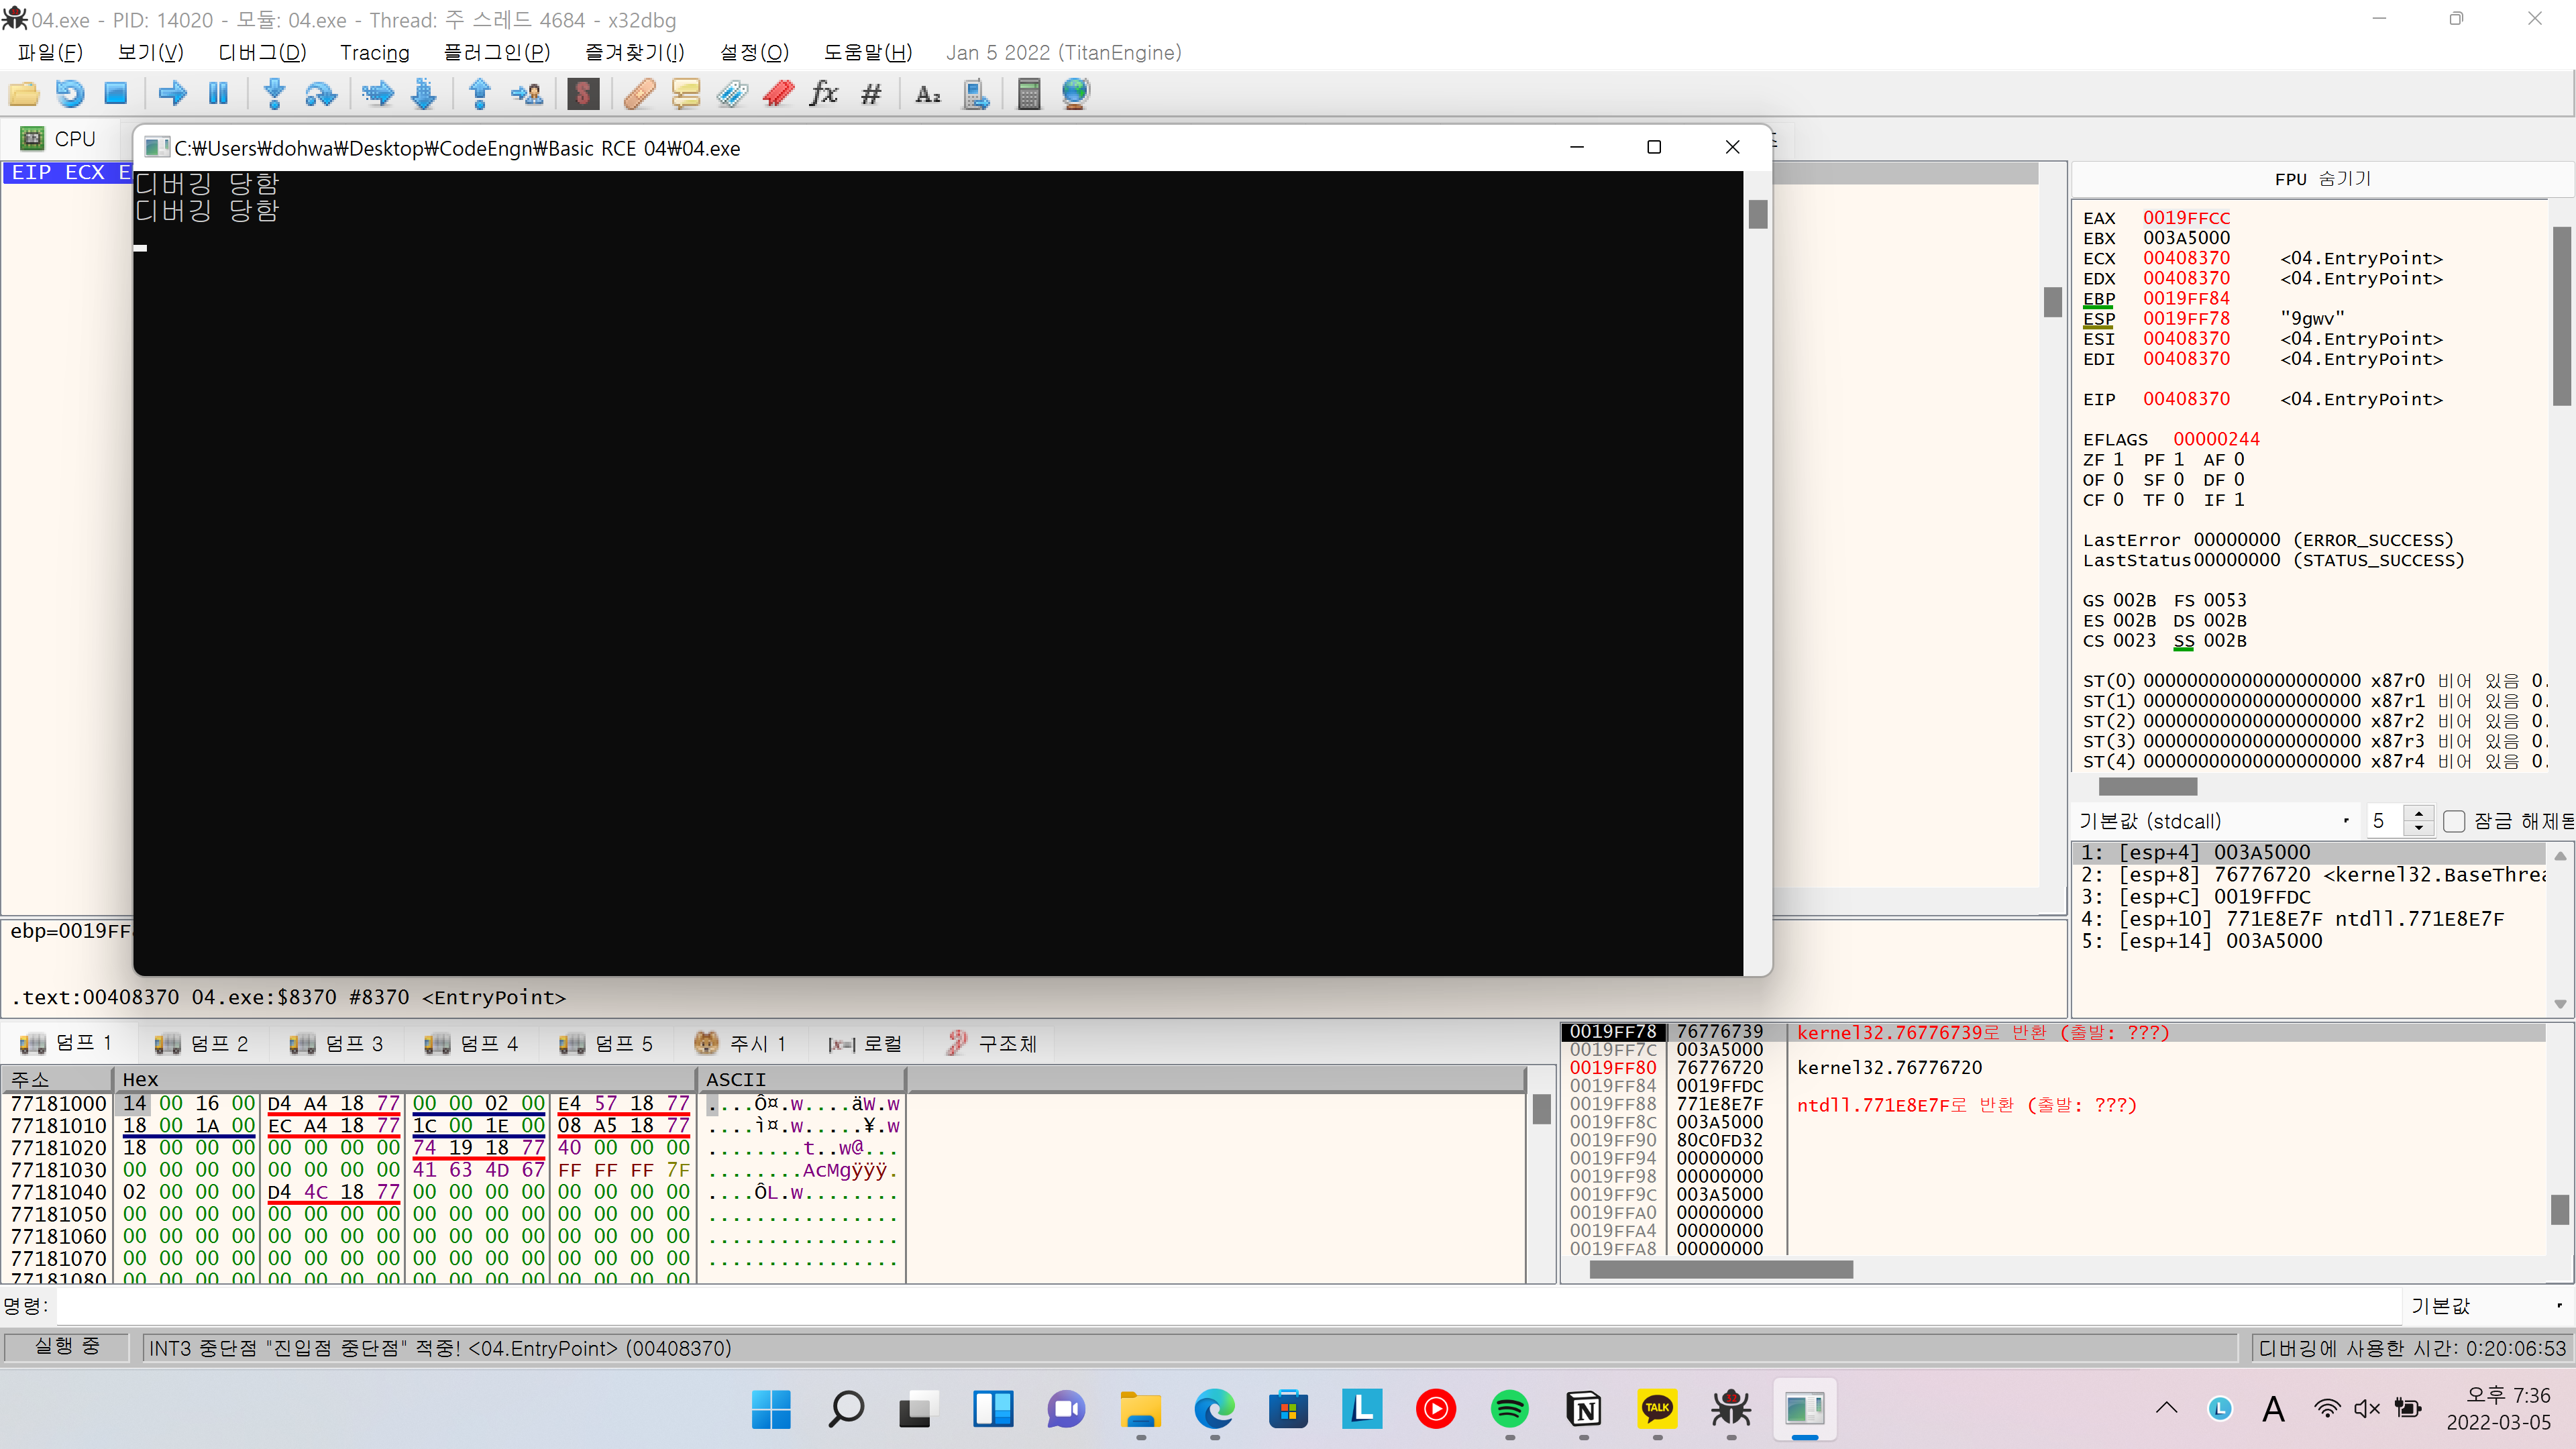
Task: Open the calculator toolbar icon
Action: point(1029,94)
